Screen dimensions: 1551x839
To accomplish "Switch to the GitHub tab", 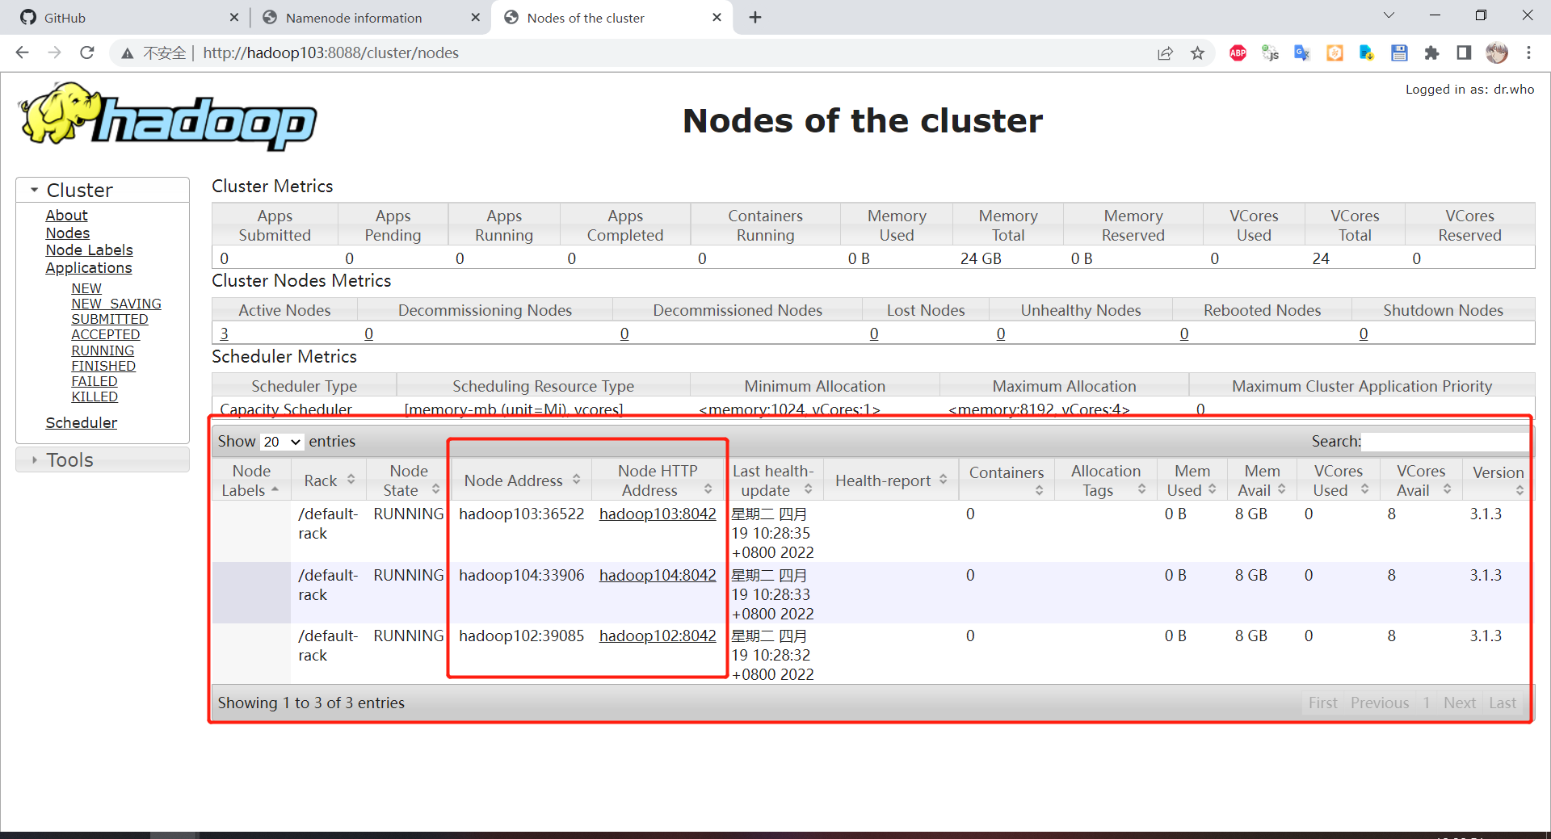I will point(129,18).
